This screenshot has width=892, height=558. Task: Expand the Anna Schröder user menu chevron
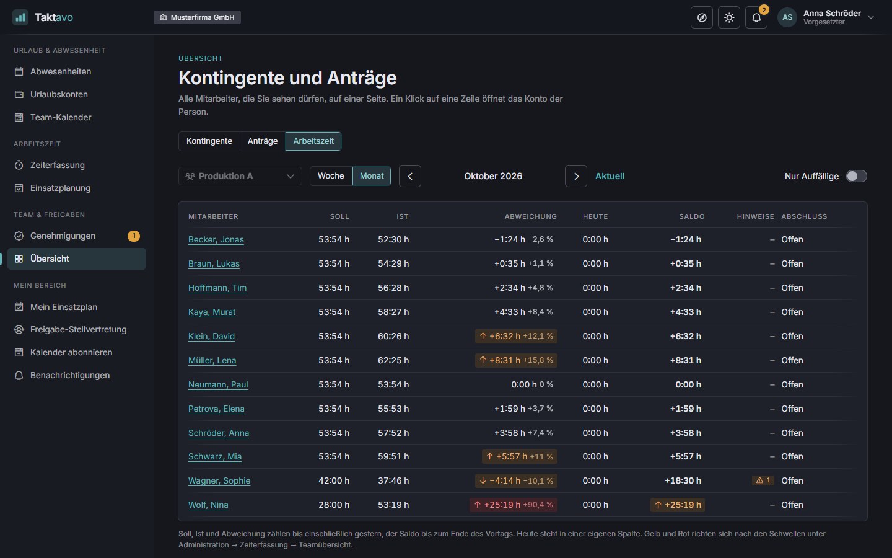click(871, 17)
